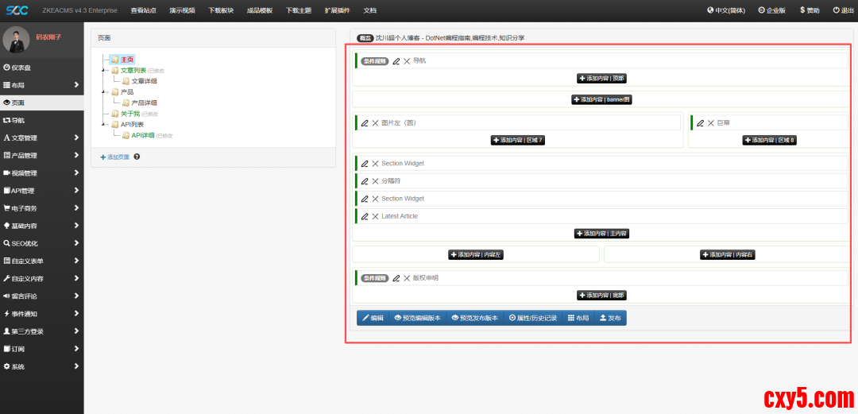
Task: Click 添加内容 | 主内容 button
Action: click(601, 234)
